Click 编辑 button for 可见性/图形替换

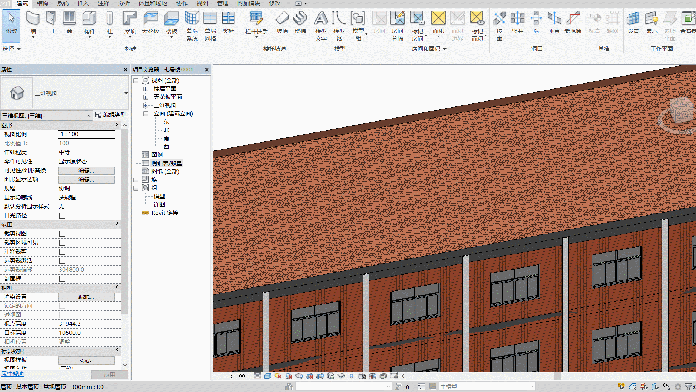click(x=86, y=170)
